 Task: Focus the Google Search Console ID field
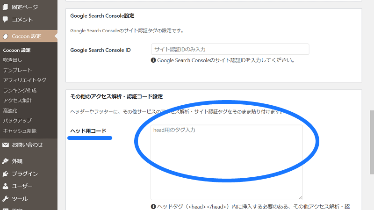tap(230, 49)
